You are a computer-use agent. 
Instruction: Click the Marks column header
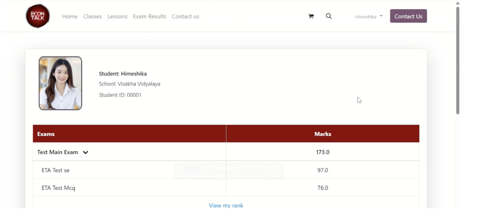(x=323, y=134)
